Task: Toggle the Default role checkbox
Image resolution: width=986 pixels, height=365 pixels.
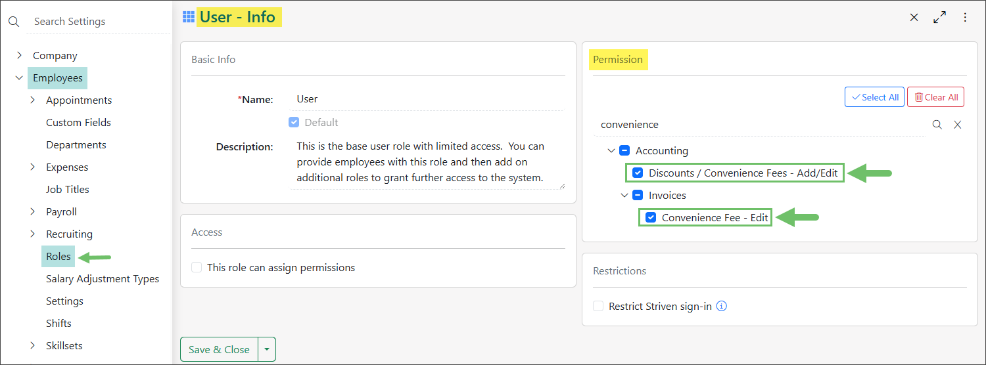Action: pyautogui.click(x=294, y=122)
